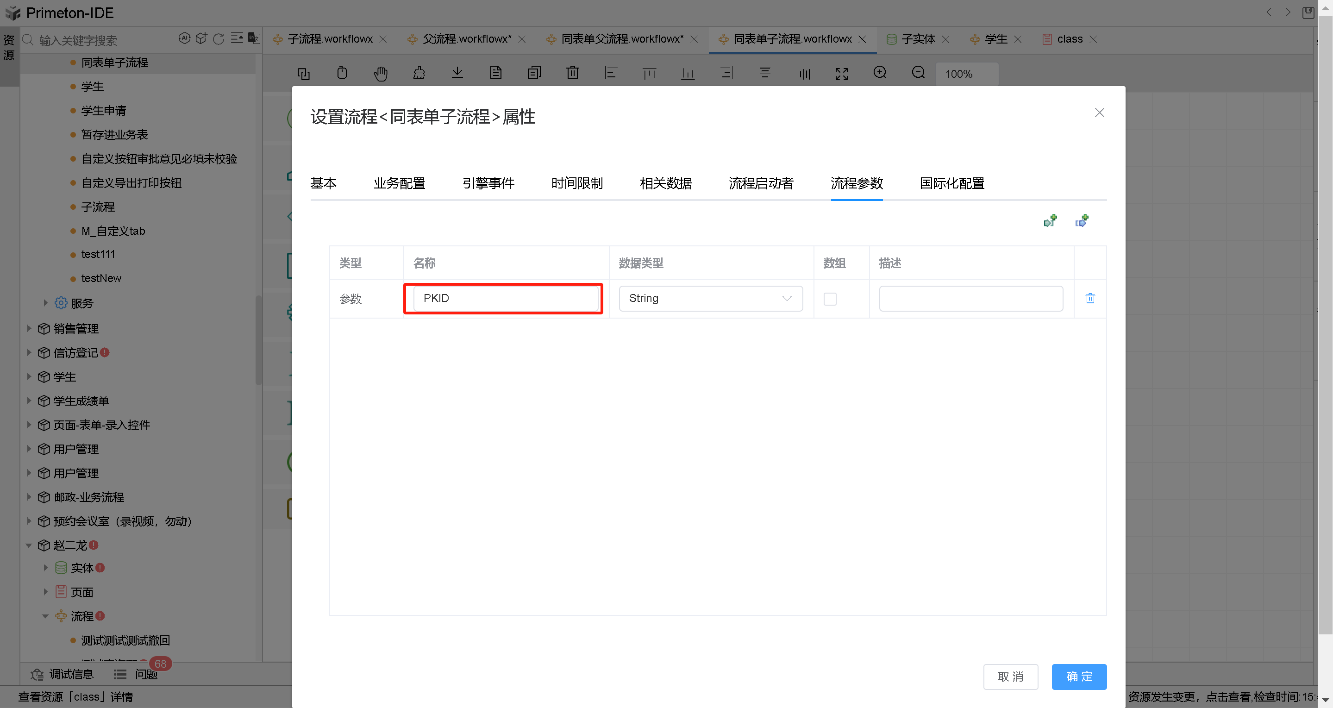Switch to the 相关数据 tab
This screenshot has width=1333, height=708.
(x=665, y=183)
